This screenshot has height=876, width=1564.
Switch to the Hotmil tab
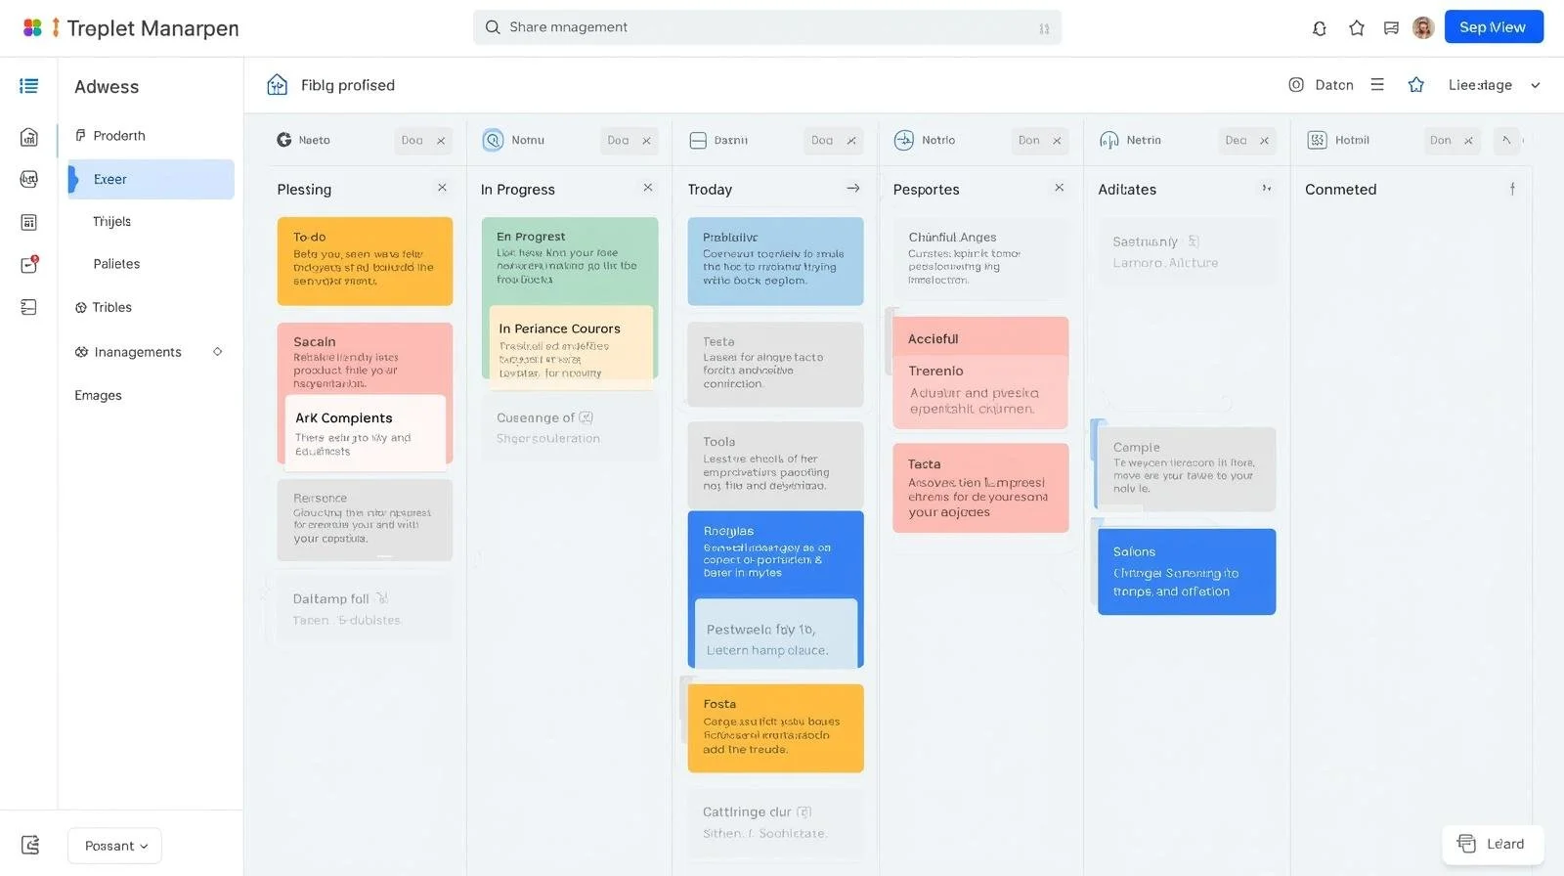(1339, 140)
